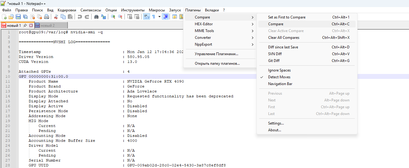This screenshot has height=168, width=409.
Task: Open Find using the binoculars icon
Action: 96,17
